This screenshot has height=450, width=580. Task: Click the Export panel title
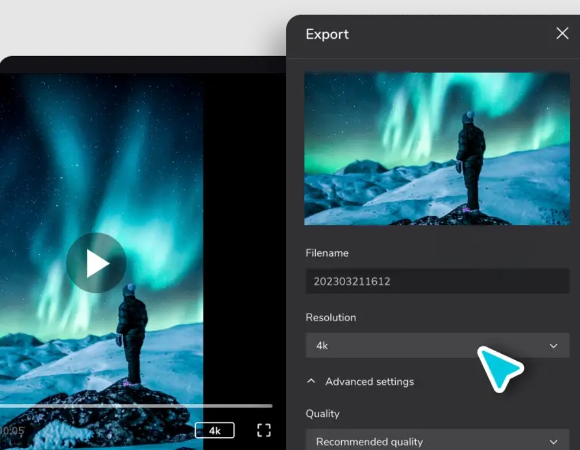tap(327, 34)
